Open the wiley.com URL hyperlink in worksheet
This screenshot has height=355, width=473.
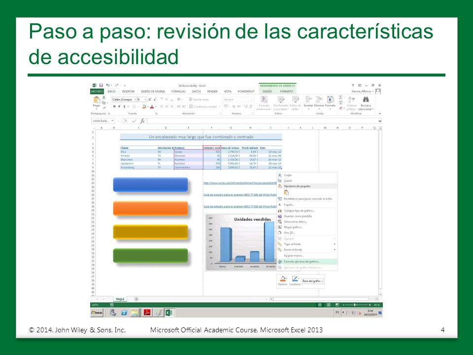click(x=240, y=183)
